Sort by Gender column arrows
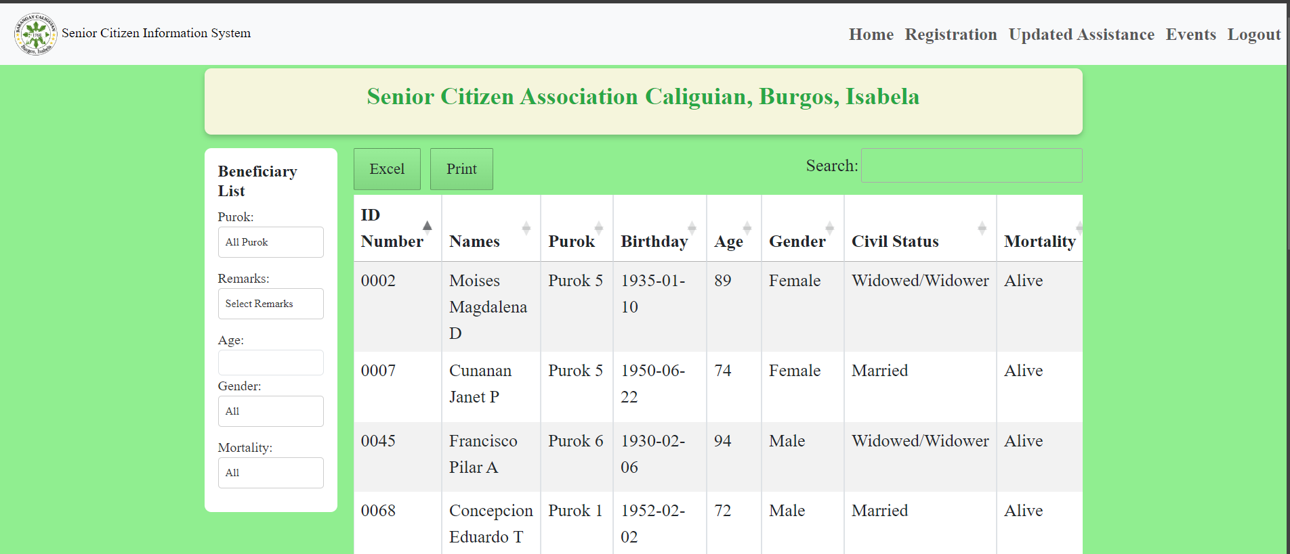The width and height of the screenshot is (1290, 554). pyautogui.click(x=830, y=228)
